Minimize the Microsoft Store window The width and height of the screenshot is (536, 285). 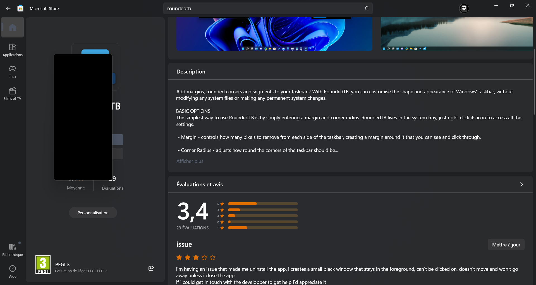(x=496, y=5)
